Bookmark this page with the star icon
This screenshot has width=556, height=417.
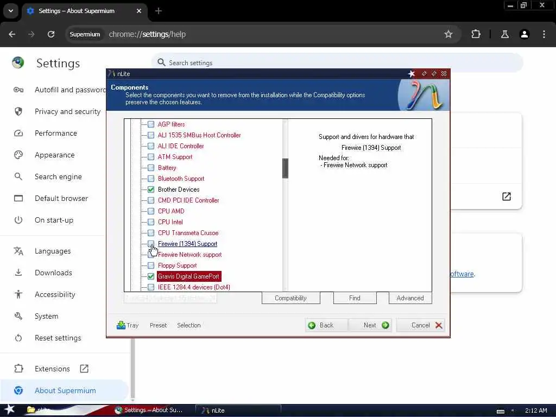[448, 34]
